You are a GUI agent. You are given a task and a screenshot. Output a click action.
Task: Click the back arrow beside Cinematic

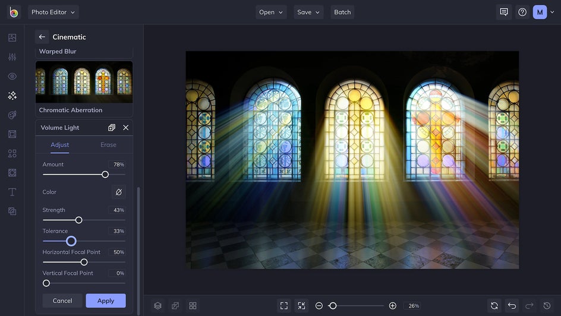(x=42, y=37)
